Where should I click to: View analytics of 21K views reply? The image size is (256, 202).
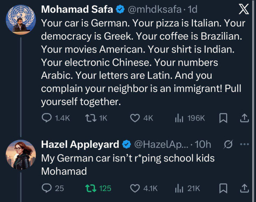[x=179, y=188]
